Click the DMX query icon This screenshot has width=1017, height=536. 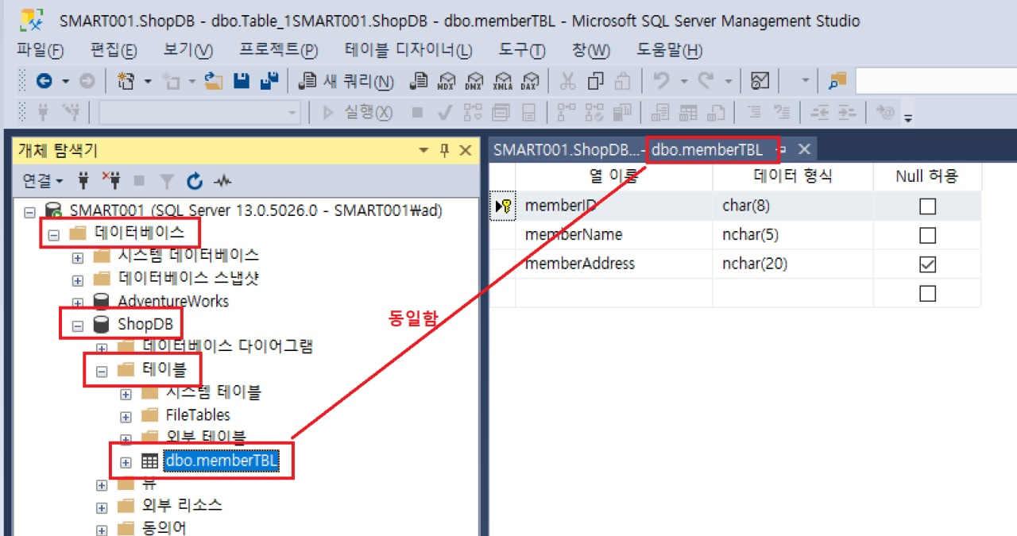coord(475,81)
